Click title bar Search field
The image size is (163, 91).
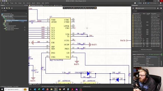[x=147, y=1]
